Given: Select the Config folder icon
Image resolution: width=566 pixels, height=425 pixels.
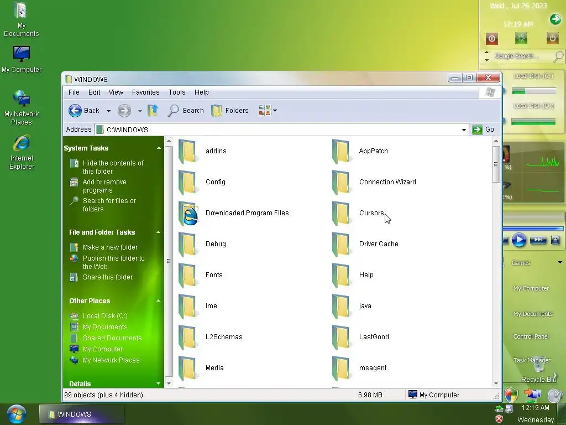Looking at the screenshot, I should [187, 182].
